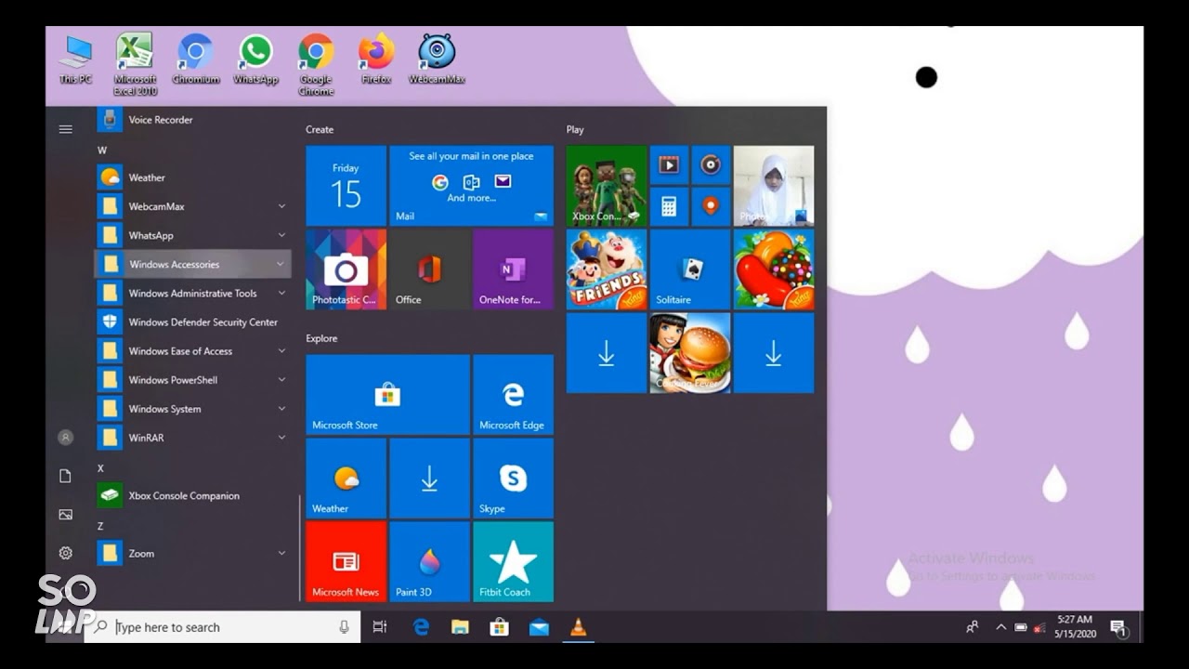The height and width of the screenshot is (669, 1189).
Task: Expand the Windows Accessories folder
Action: coord(193,264)
